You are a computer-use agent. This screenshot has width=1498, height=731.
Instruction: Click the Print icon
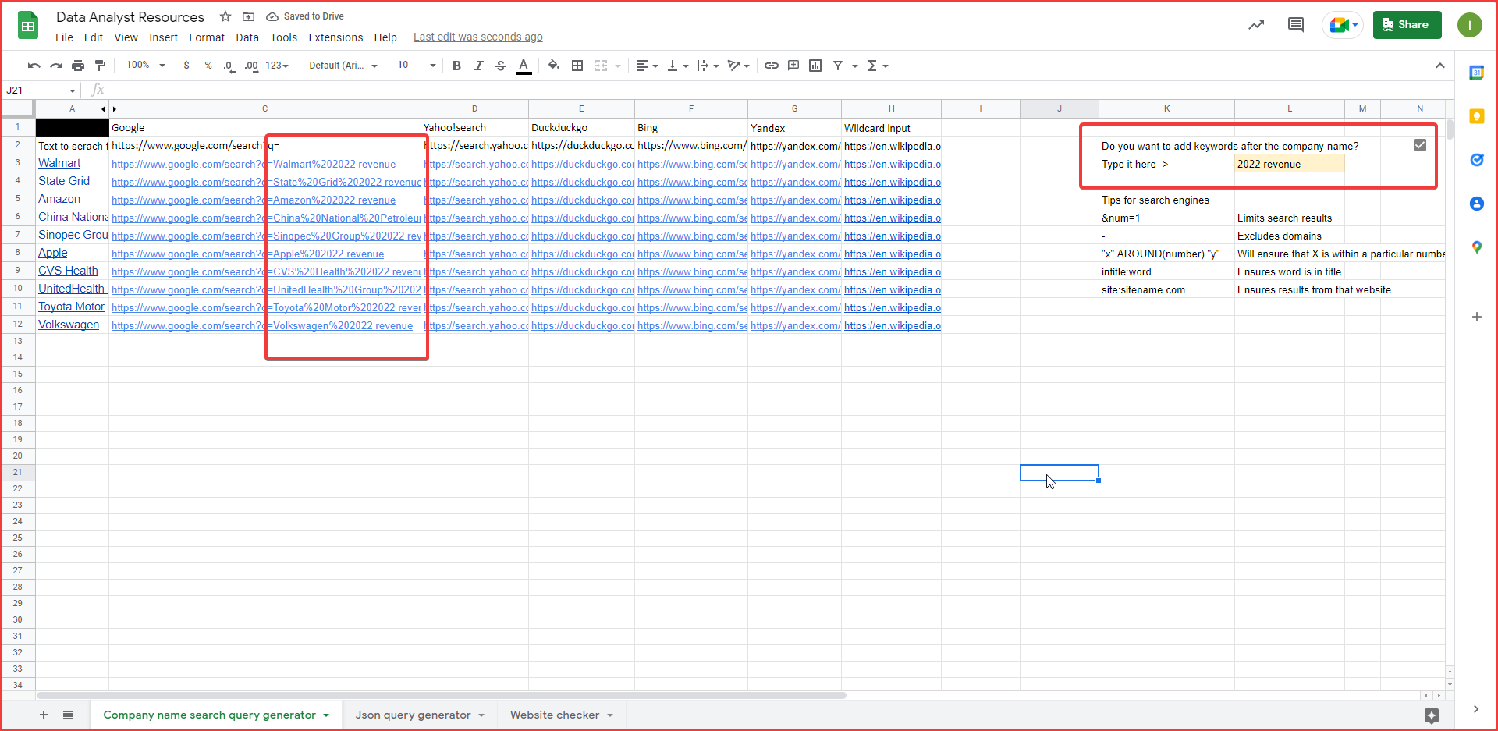[78, 65]
